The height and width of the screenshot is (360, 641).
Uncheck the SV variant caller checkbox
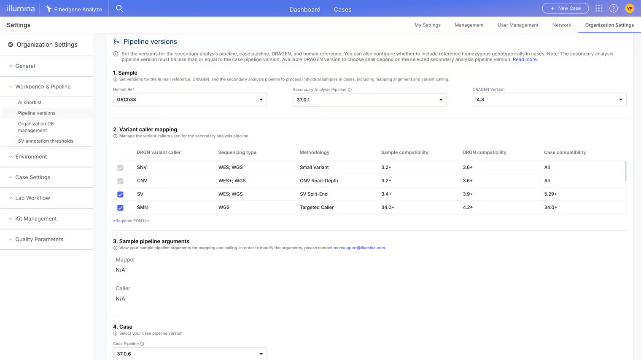[x=120, y=194]
